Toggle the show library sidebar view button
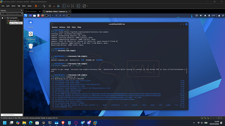Screen dimensions: 225x126 pos(64,6)
